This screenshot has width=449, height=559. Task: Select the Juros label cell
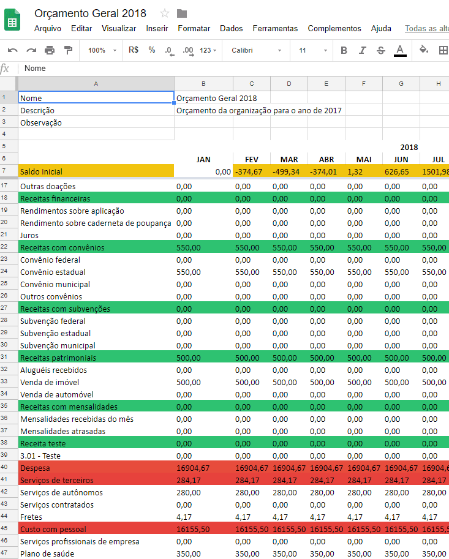(96, 235)
